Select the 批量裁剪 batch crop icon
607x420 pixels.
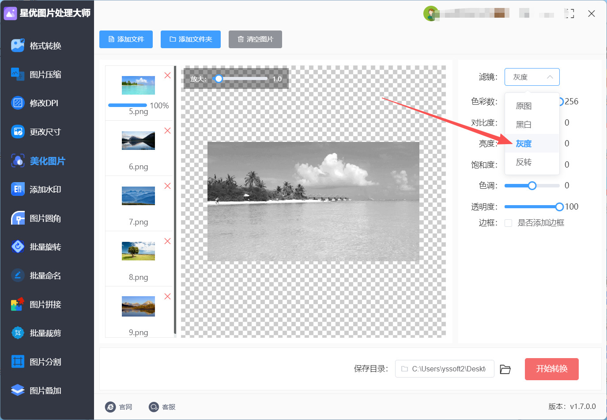pyautogui.click(x=18, y=333)
